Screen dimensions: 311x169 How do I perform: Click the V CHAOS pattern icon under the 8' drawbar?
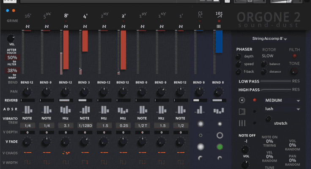66,152
